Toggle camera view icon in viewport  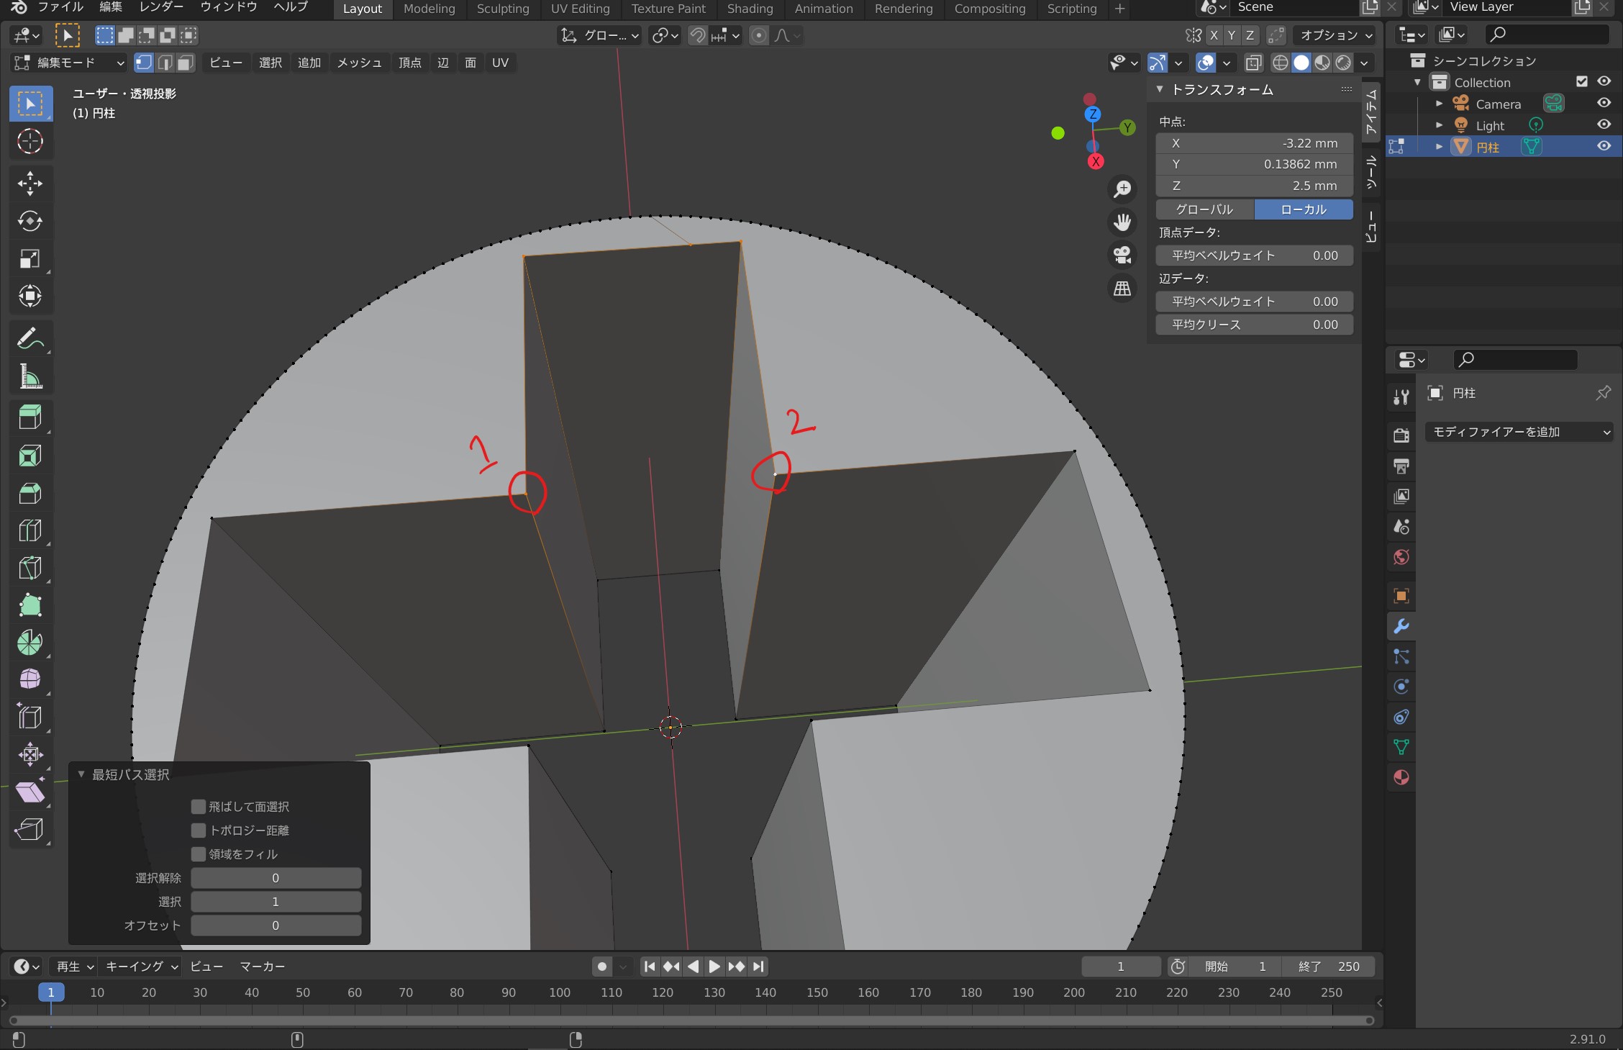(x=1122, y=255)
